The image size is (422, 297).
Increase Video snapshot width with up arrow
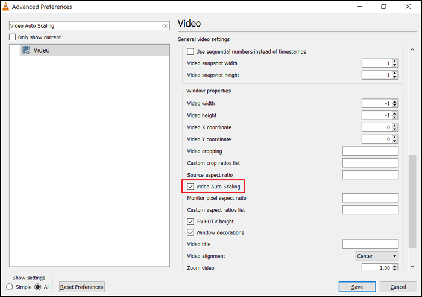tap(395, 61)
